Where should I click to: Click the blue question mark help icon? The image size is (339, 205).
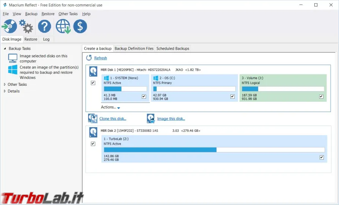pos(44,27)
